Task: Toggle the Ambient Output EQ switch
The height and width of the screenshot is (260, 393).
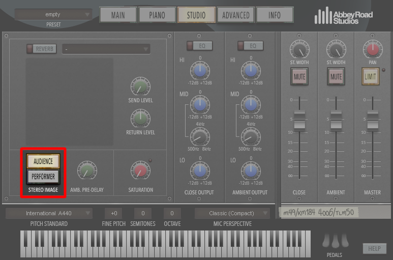Action: click(250, 46)
